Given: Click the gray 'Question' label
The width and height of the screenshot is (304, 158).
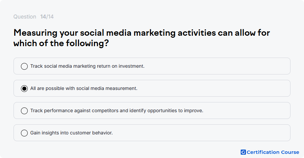Looking at the screenshot, I should pyautogui.click(x=25, y=17).
